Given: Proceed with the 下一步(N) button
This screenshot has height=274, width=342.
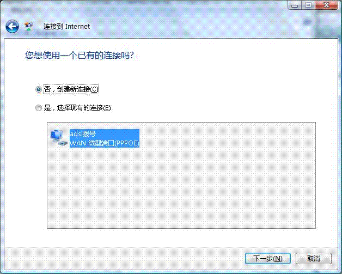Looking at the screenshot, I should coord(267,259).
